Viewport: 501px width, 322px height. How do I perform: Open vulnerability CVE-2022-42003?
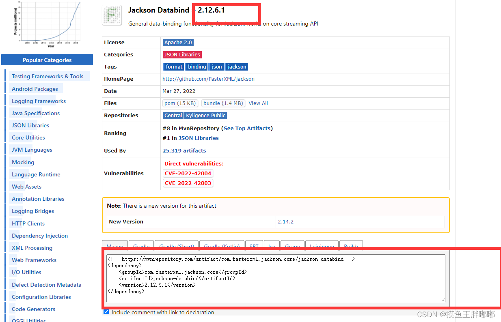[188, 183]
